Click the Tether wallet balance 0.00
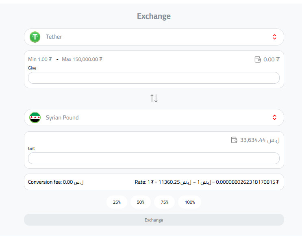Viewport: 302px width, 239px height. [271, 59]
